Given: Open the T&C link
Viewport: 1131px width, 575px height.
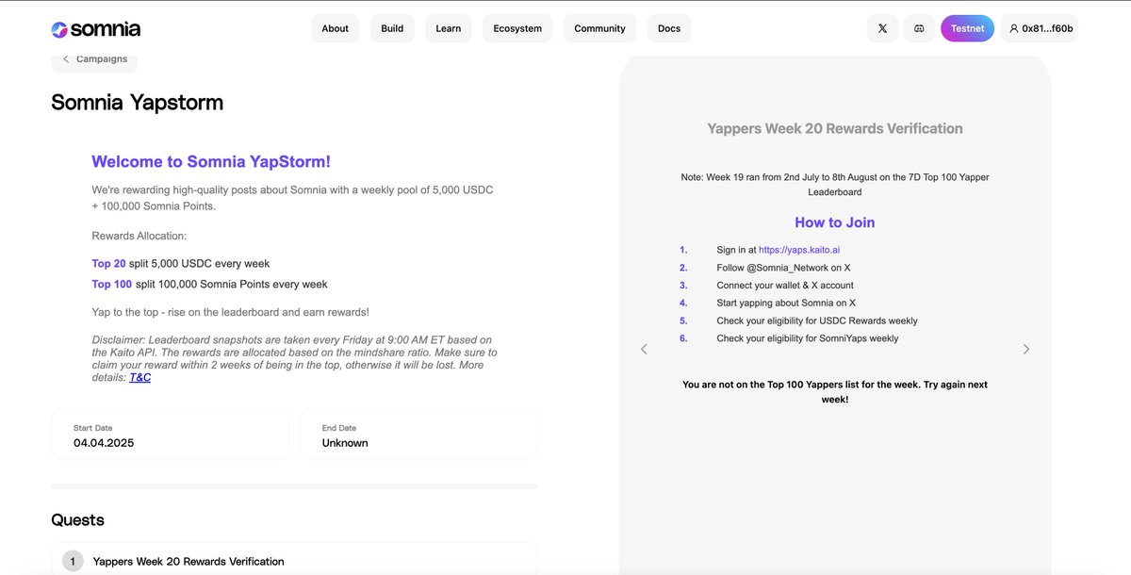Looking at the screenshot, I should point(139,377).
